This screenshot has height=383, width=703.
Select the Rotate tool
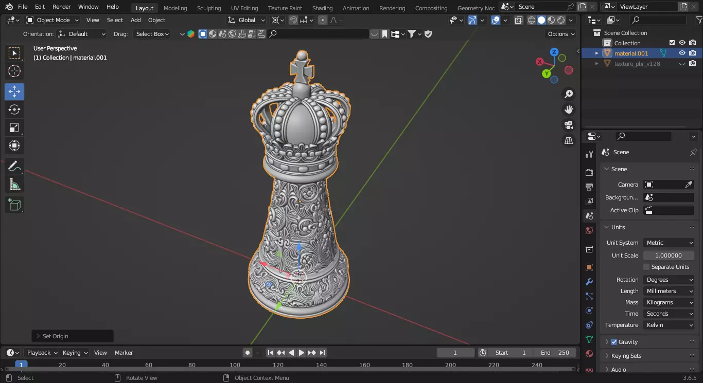tap(14, 110)
